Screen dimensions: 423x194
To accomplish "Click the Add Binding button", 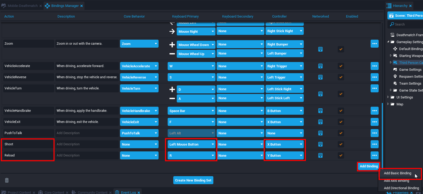I will (368, 166).
